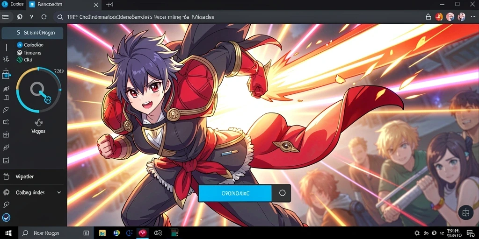Click the square panel icon above Vipatier
This screenshot has width=479, height=239.
point(6,161)
